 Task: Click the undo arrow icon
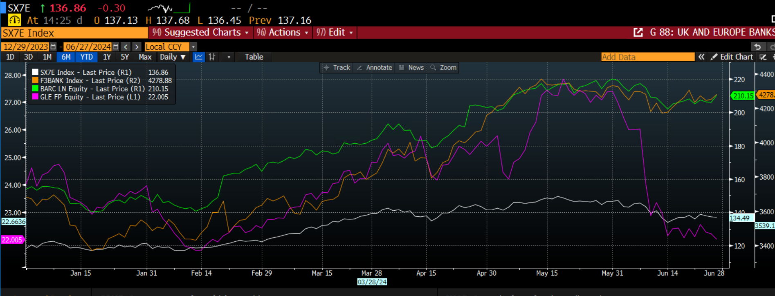[x=757, y=47]
